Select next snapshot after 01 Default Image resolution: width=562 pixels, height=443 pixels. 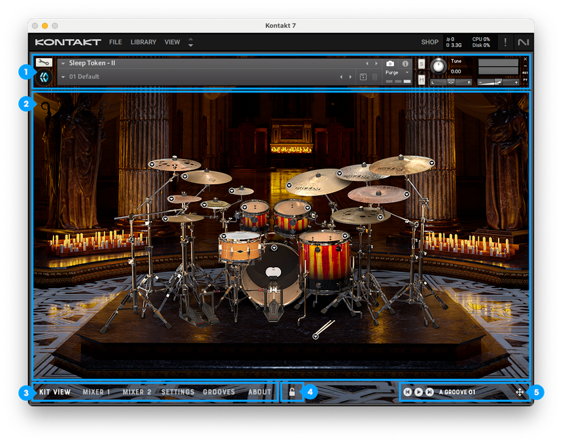point(350,76)
